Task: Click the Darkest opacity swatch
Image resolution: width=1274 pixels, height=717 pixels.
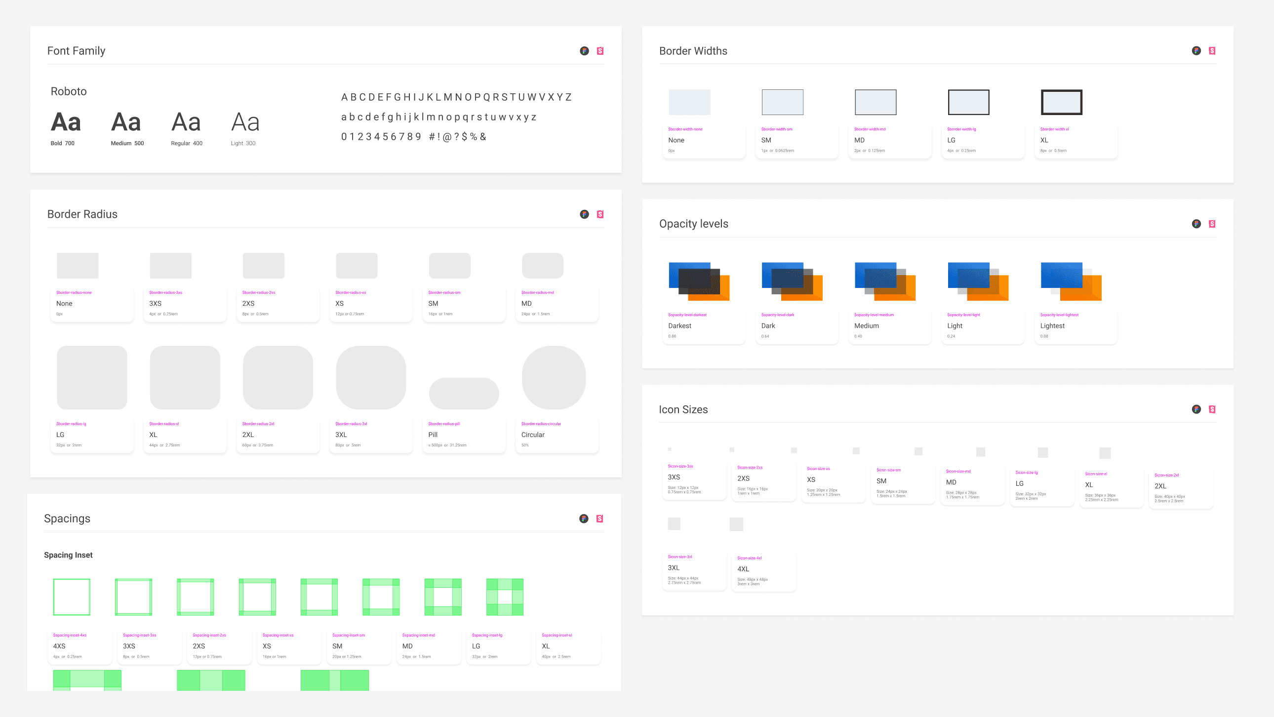Action: pyautogui.click(x=699, y=281)
